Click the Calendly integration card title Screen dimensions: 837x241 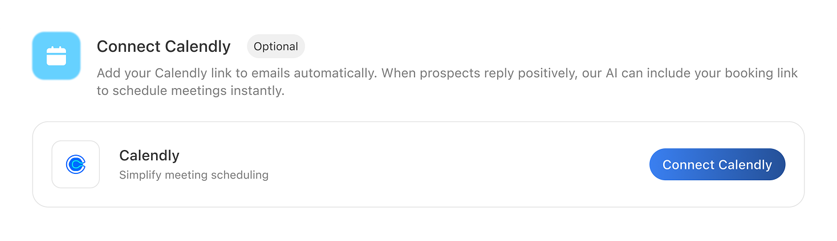tap(149, 155)
